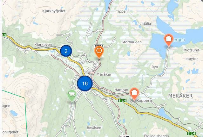
Task: Click the 6770 road number sign
Action: (x=125, y=136)
